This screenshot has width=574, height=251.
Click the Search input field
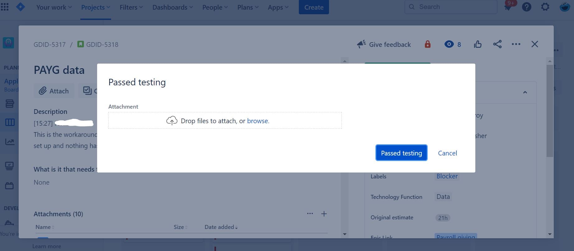pos(451,7)
